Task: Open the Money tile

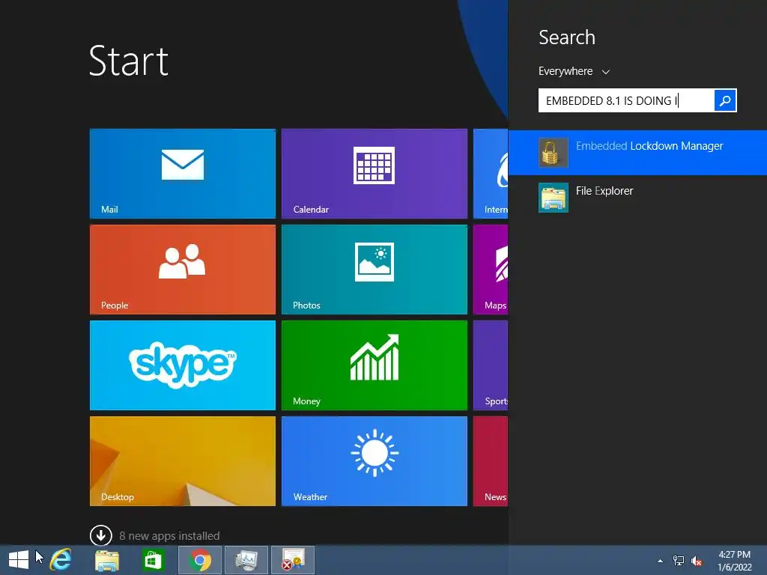Action: [x=375, y=365]
